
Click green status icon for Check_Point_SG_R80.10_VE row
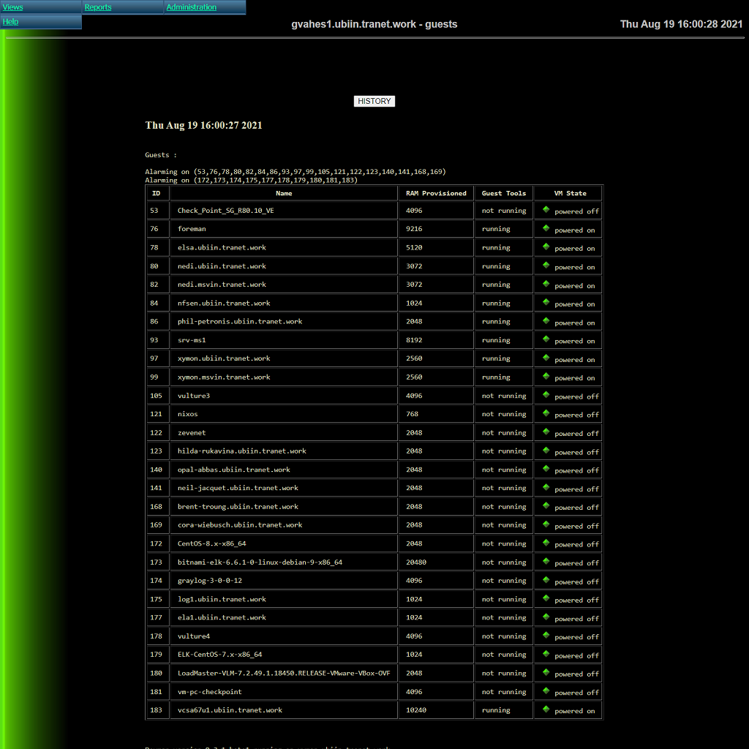546,210
